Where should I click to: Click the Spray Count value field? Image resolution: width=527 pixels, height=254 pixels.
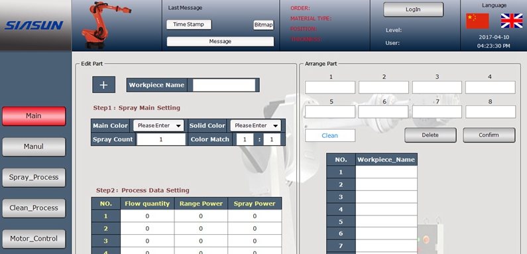[161, 139]
